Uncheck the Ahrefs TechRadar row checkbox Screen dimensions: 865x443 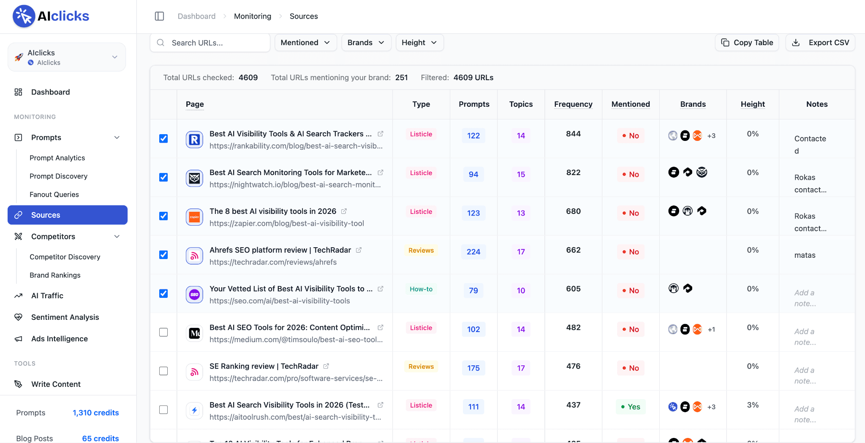click(163, 255)
